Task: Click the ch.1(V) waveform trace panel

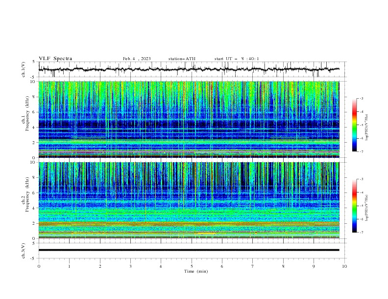Action: click(x=193, y=69)
